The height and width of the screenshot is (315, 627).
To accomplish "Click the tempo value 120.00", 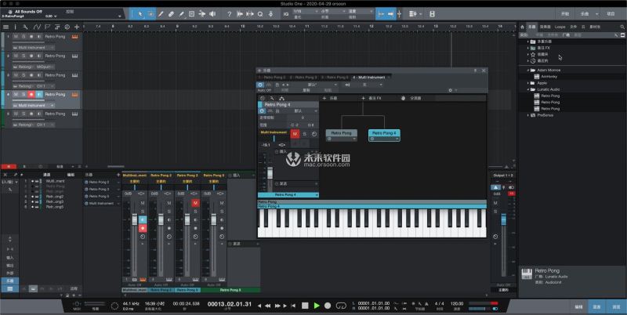I will tap(457, 303).
